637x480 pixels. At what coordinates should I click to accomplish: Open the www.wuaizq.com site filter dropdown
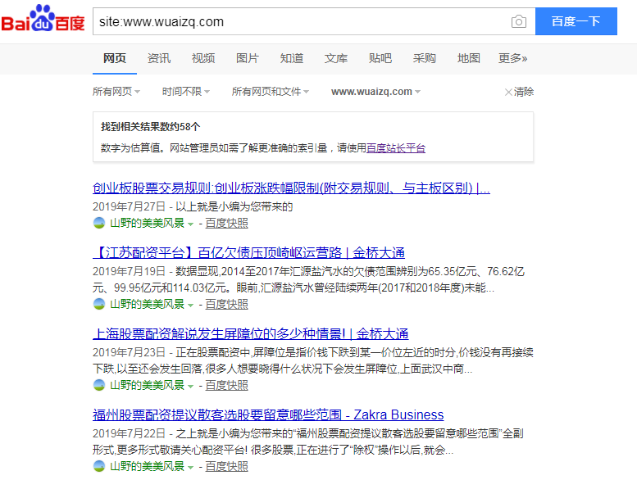point(375,92)
